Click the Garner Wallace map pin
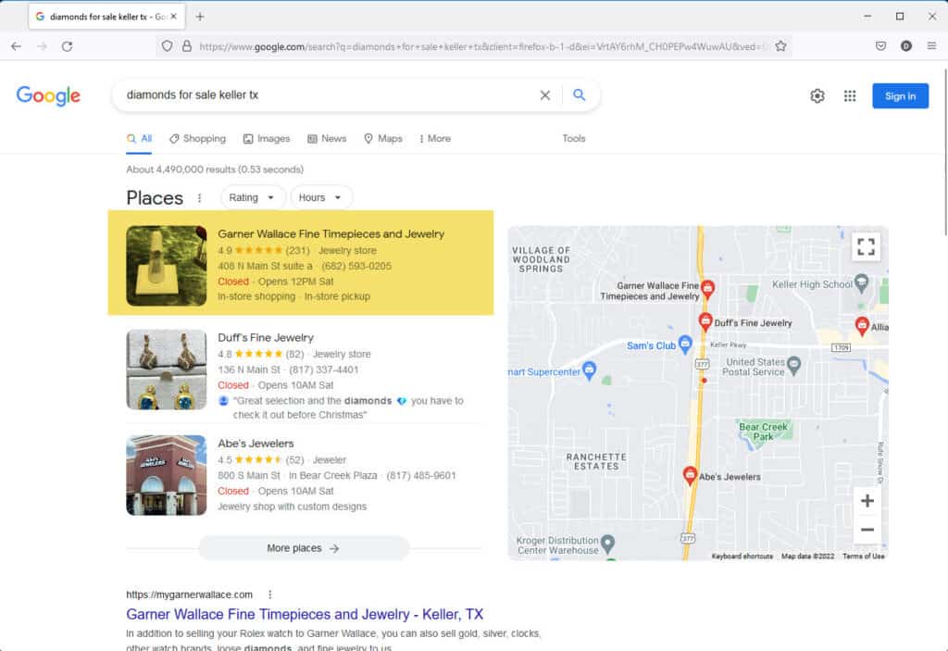 (707, 288)
